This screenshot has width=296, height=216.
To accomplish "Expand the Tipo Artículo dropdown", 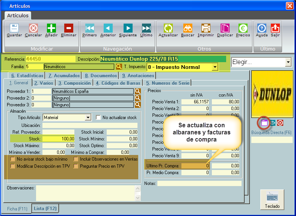I will point(88,118).
